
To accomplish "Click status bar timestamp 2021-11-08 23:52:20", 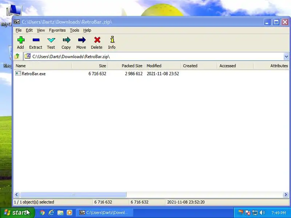I will [x=186, y=202].
